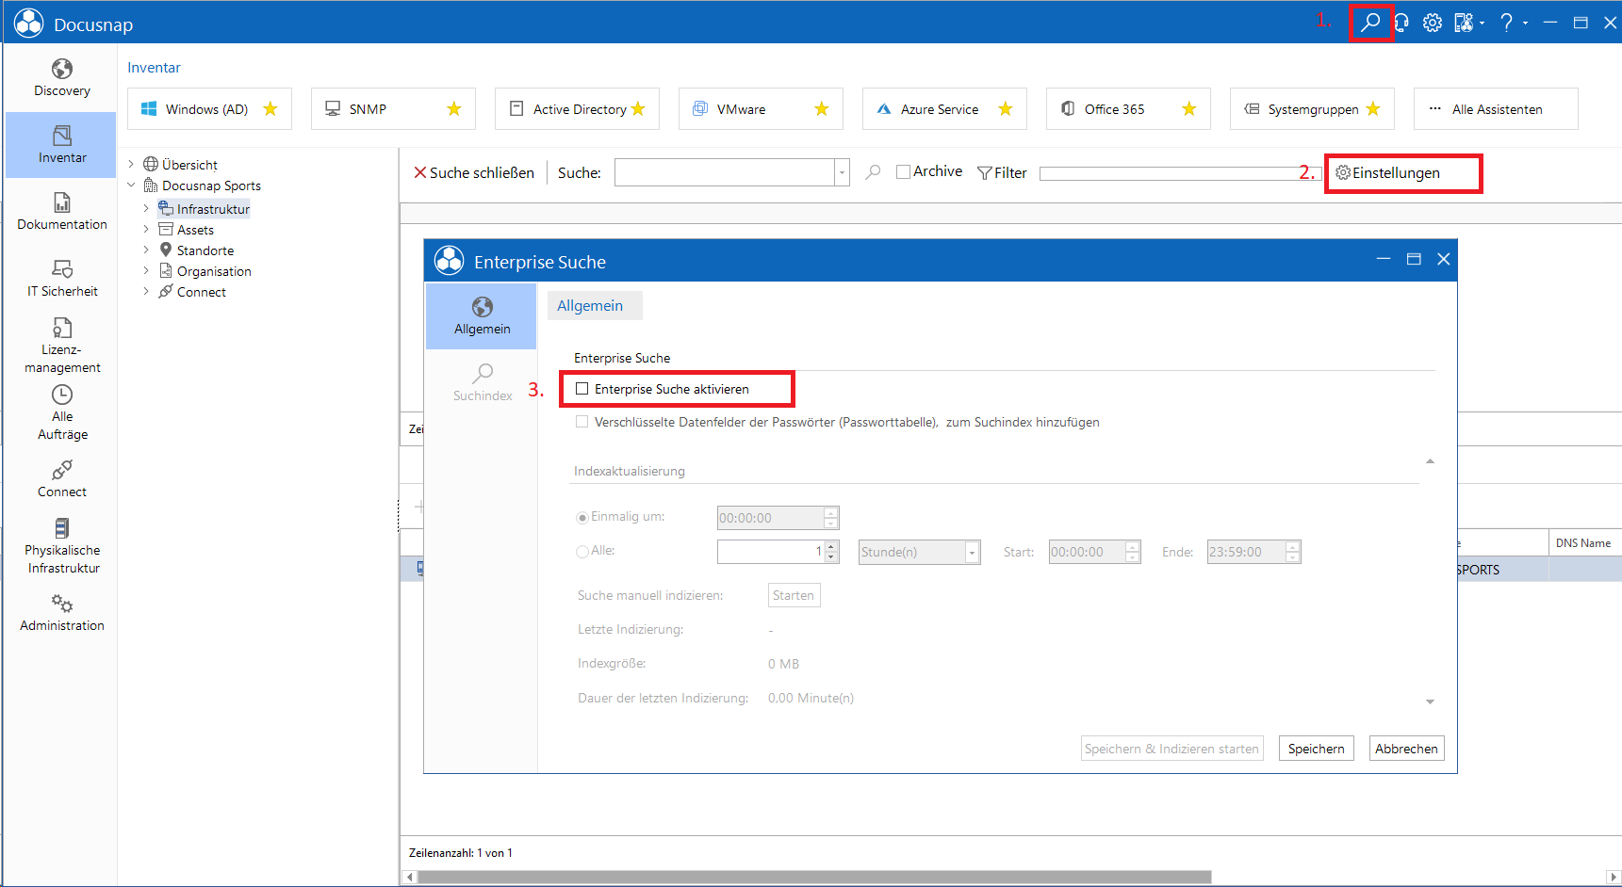
Task: Open the Discovery section in sidebar
Action: point(62,78)
